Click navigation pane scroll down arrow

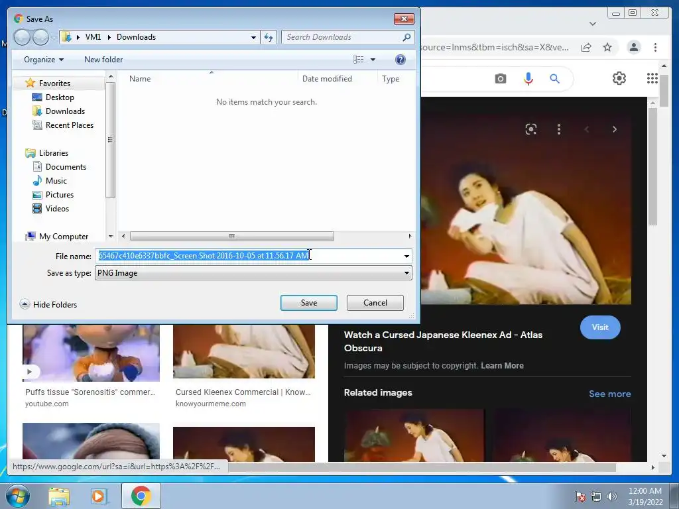tap(111, 237)
